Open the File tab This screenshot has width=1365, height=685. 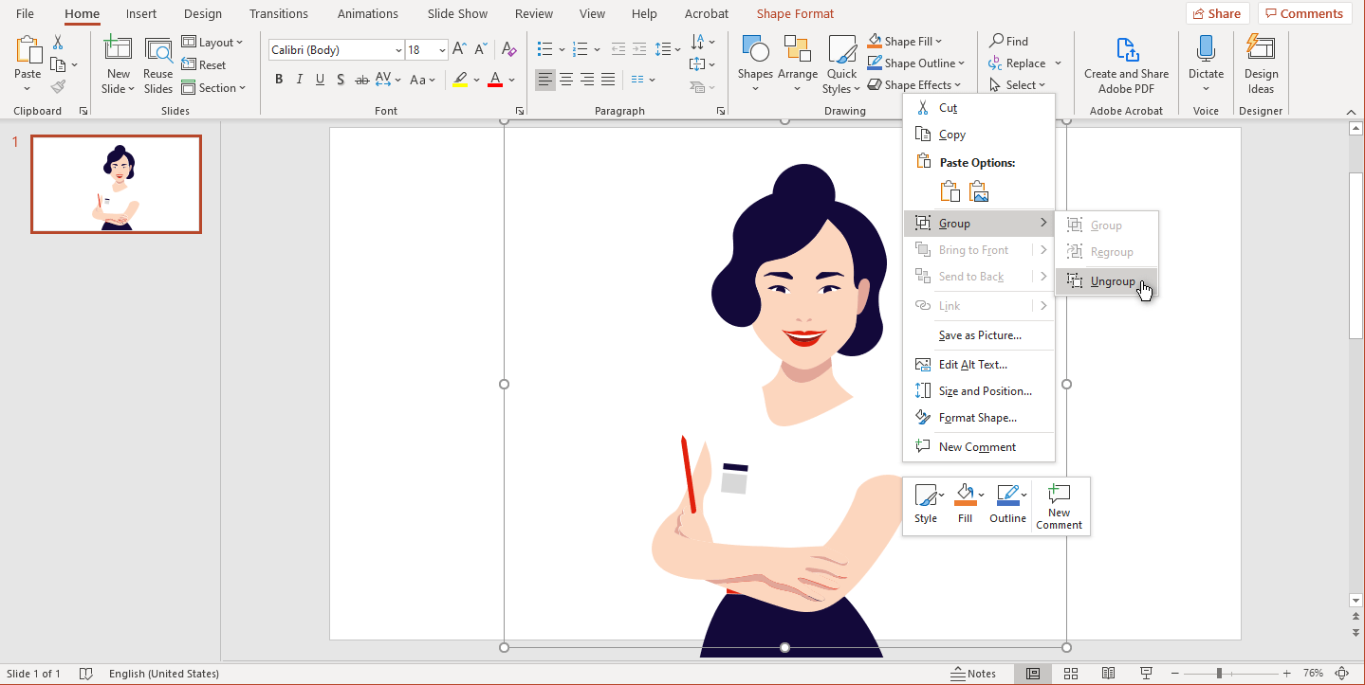(x=25, y=13)
